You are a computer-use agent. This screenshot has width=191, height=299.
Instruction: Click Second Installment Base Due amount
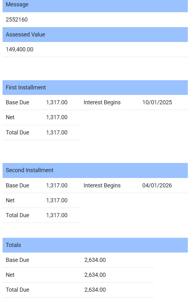[57, 185]
